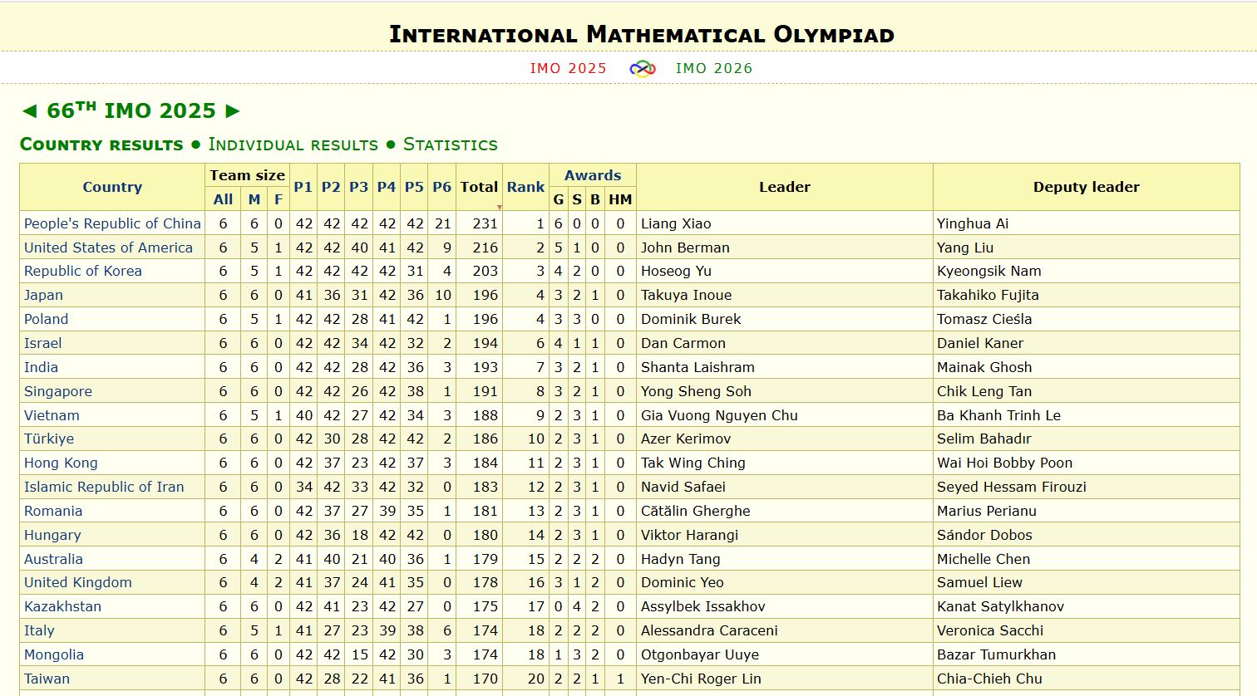
Task: Sort by P1 score column
Action: [303, 187]
